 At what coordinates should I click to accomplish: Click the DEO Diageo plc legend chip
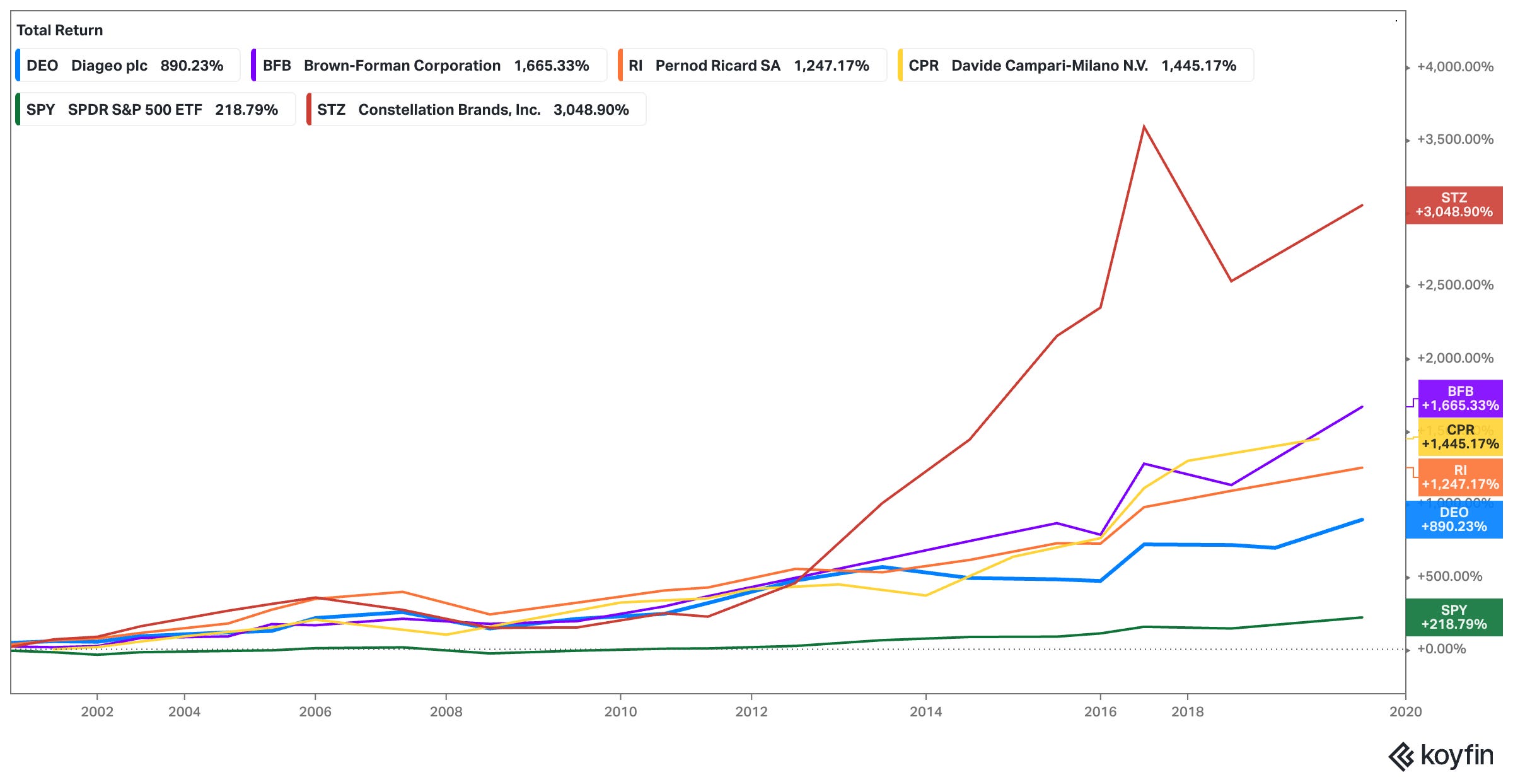pyautogui.click(x=128, y=66)
